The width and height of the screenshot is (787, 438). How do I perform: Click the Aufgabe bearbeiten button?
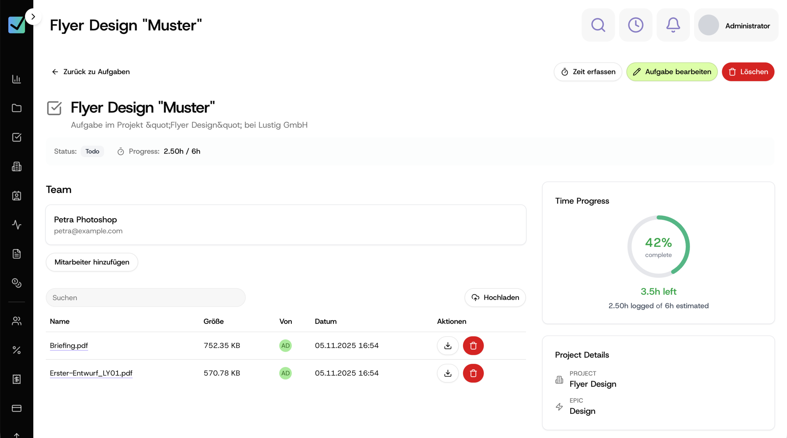[x=672, y=72]
